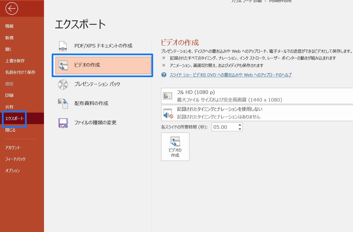353x232 pixels.
Task: Open the 開く menu item
Action: [x=9, y=49]
